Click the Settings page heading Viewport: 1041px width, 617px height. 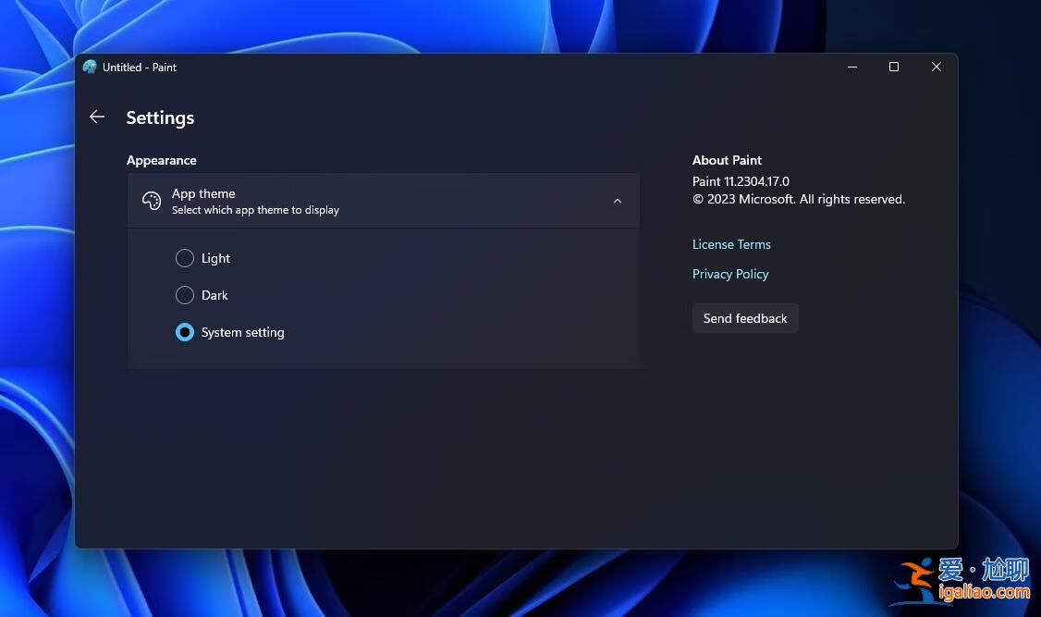160,117
